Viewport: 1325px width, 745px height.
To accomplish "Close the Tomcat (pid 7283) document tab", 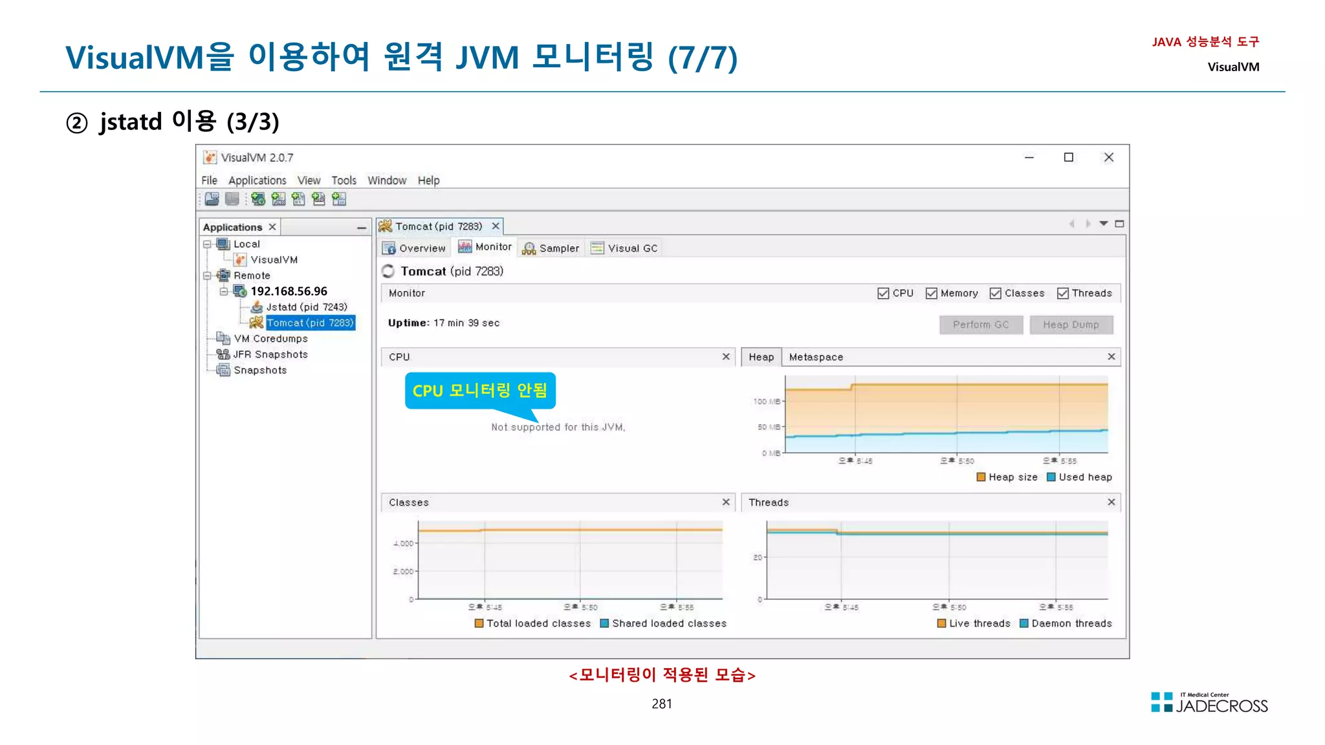I will 496,226.
